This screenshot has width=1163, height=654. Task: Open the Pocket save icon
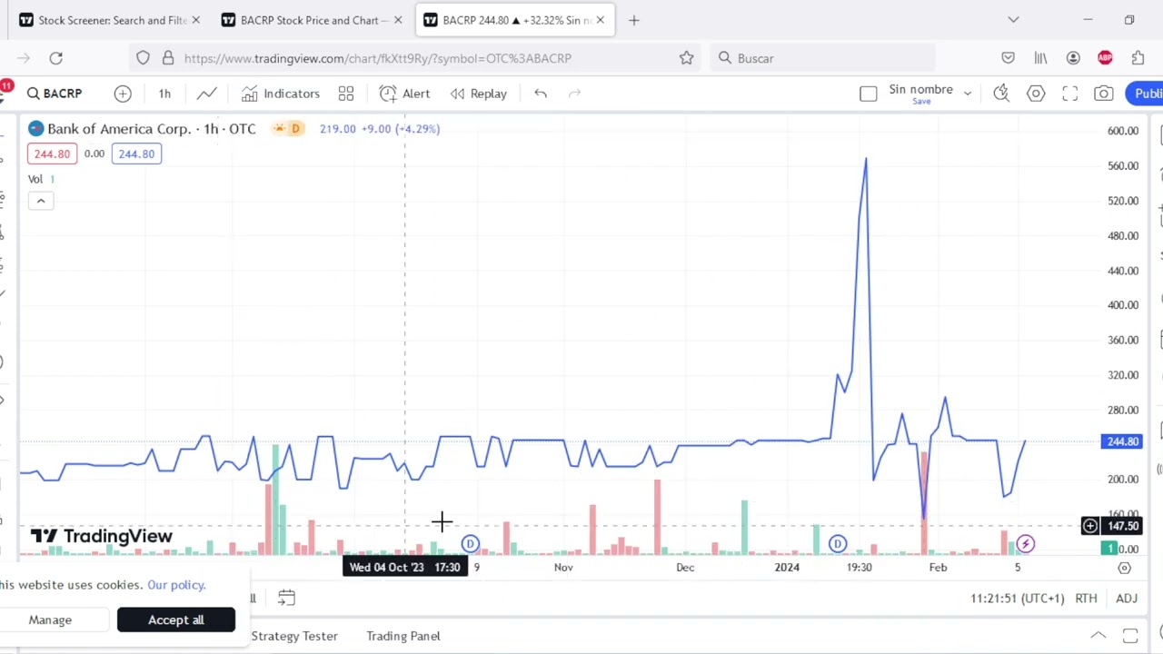pos(1008,58)
